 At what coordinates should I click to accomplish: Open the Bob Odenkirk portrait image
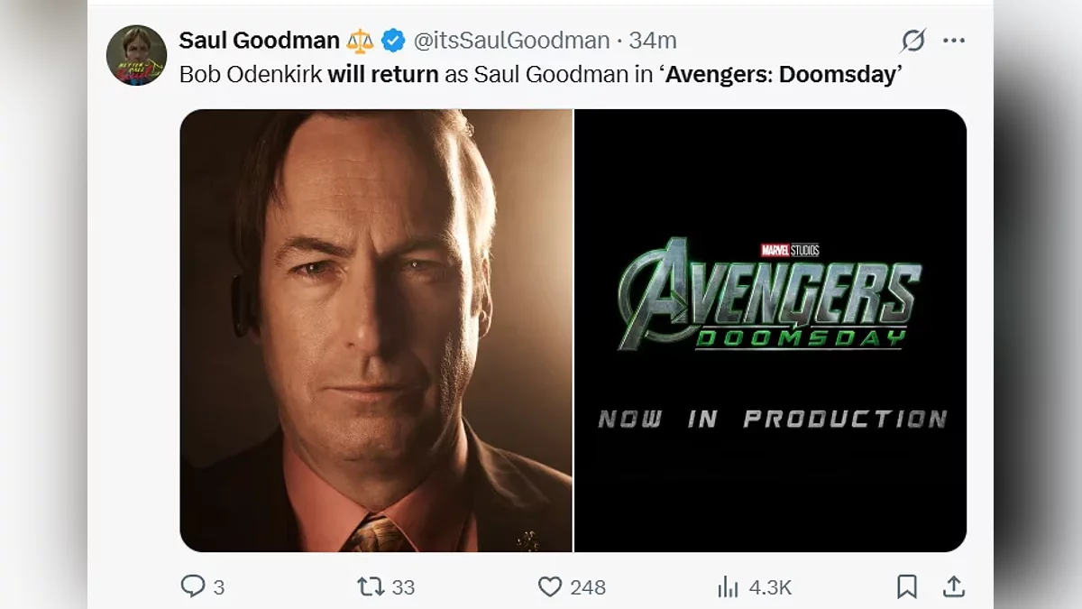point(376,330)
